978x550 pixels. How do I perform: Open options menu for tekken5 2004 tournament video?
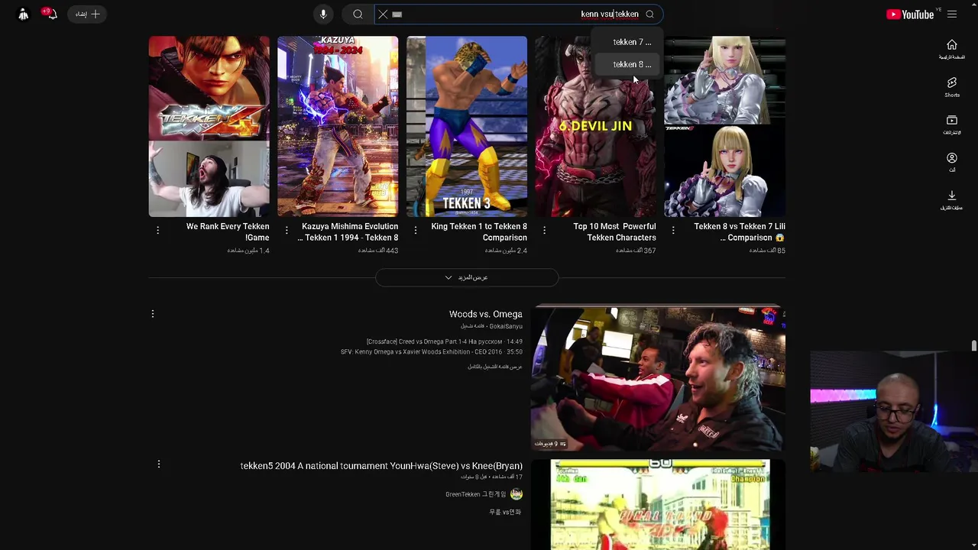click(158, 464)
